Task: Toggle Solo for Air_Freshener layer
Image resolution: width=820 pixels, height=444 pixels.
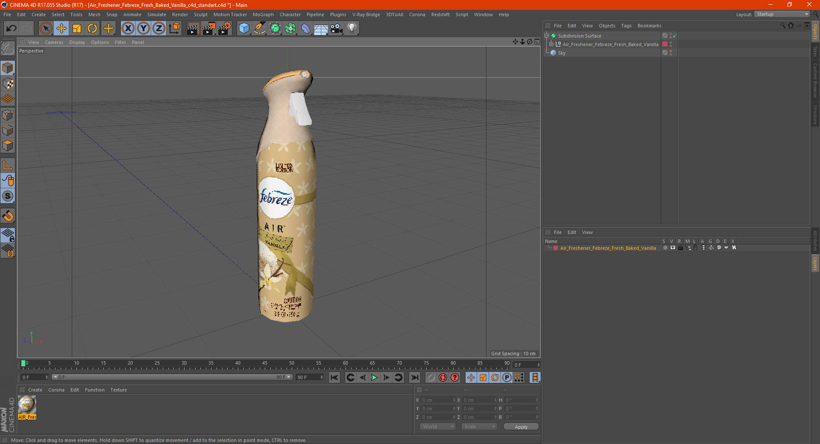Action: coord(665,248)
